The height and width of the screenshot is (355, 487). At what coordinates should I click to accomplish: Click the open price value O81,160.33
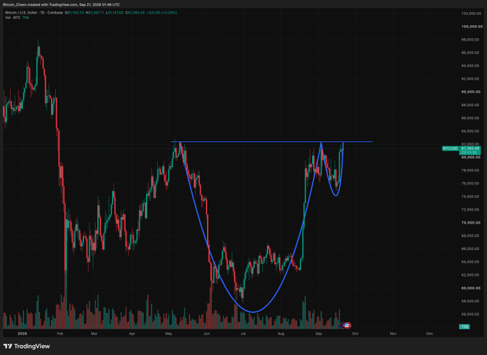tap(74, 13)
